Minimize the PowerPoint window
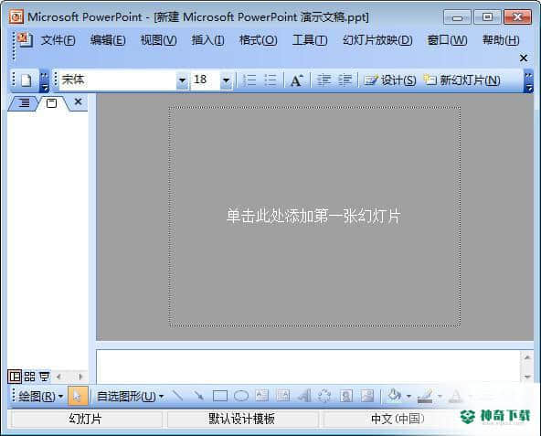 [x=457, y=17]
